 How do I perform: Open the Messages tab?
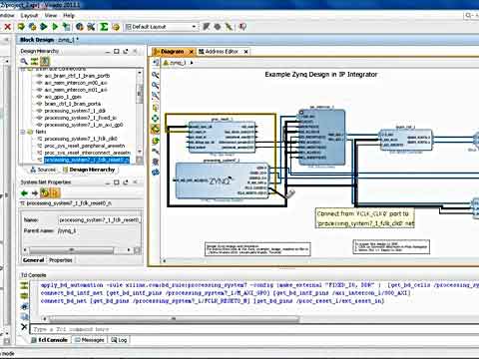(x=90, y=340)
